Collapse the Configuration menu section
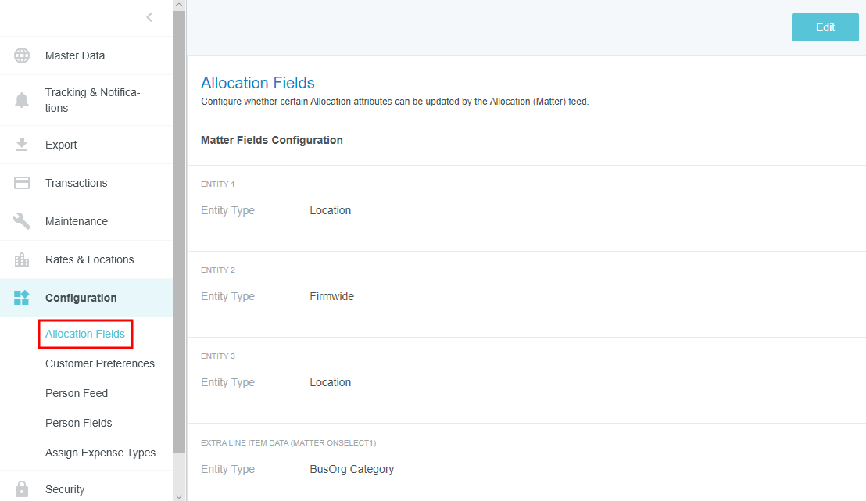866x501 pixels. [81, 298]
